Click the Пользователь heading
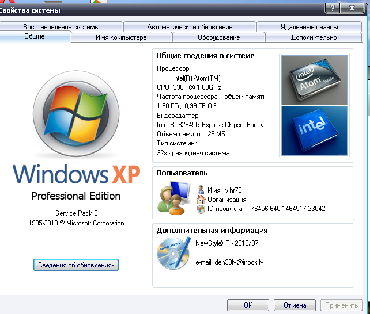 tap(182, 173)
